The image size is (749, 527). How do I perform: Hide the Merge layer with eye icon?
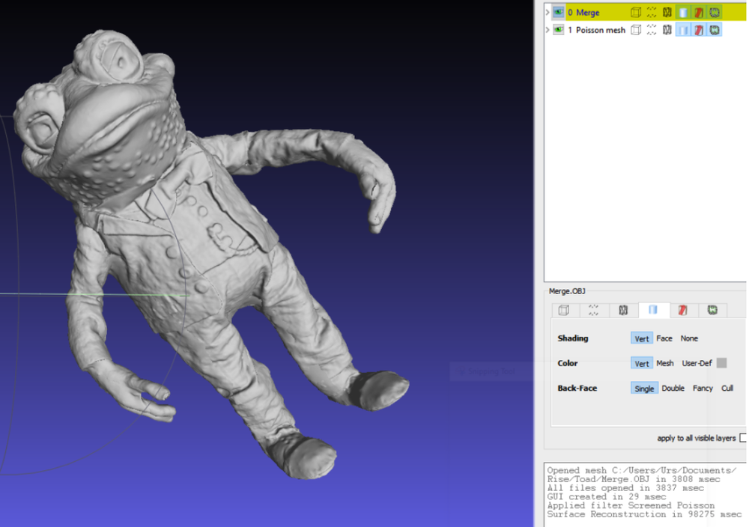click(559, 13)
